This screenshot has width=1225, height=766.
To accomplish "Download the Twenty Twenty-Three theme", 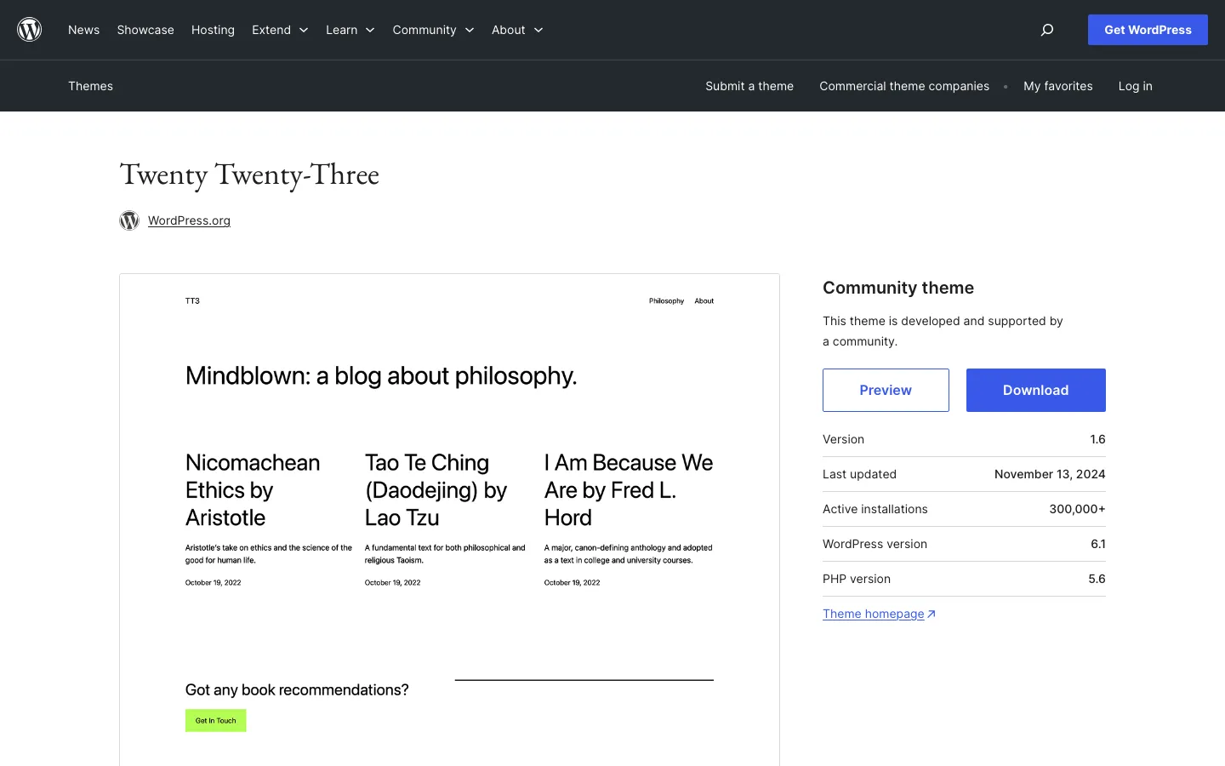I will [1035, 390].
